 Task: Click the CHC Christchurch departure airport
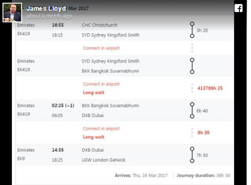point(100,25)
